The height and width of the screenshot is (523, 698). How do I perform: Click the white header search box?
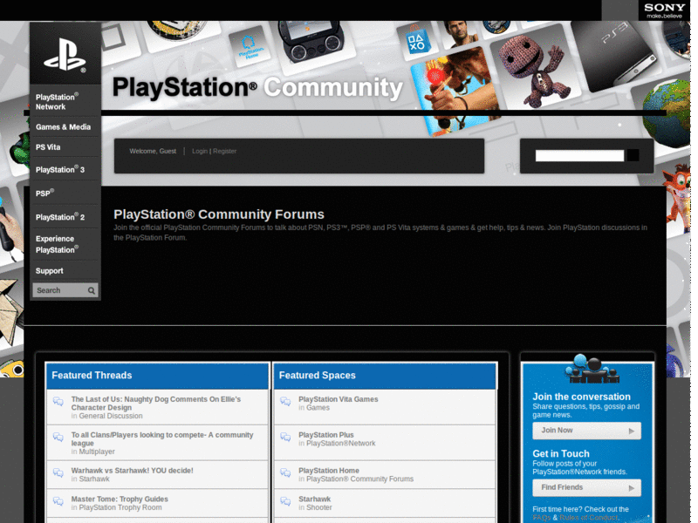pos(579,155)
